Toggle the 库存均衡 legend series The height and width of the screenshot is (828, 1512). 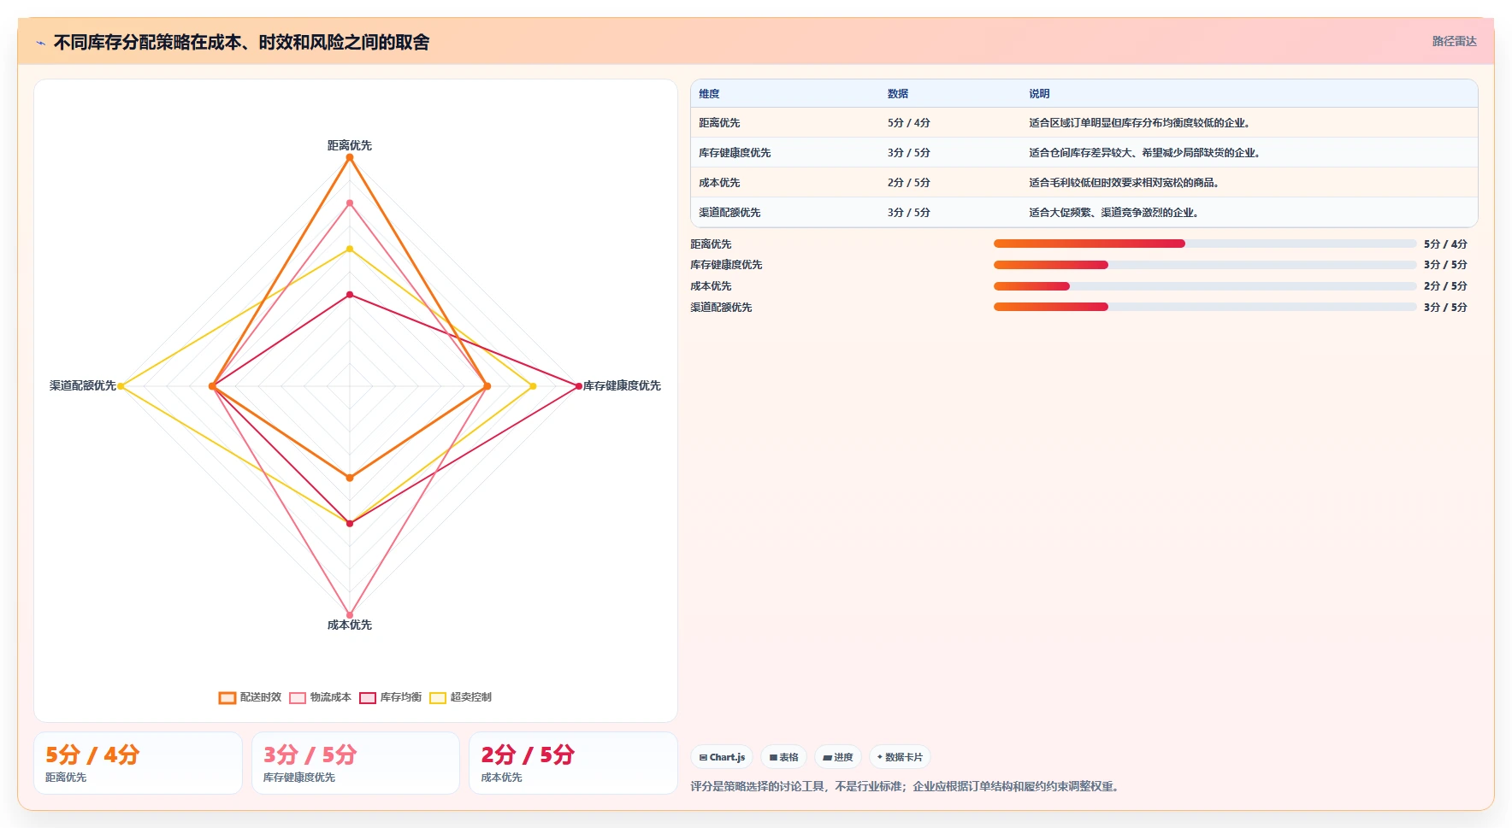click(x=391, y=697)
